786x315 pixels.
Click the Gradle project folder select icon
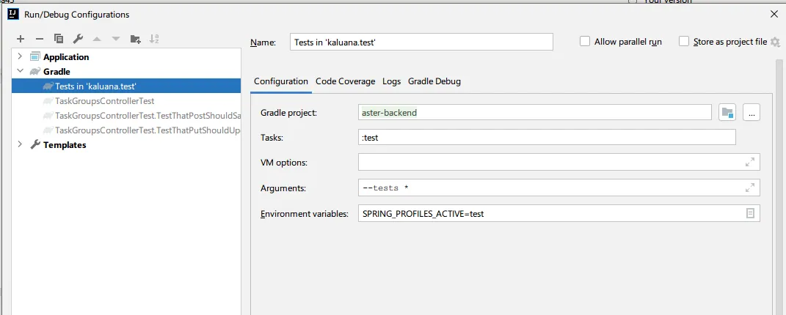(727, 112)
